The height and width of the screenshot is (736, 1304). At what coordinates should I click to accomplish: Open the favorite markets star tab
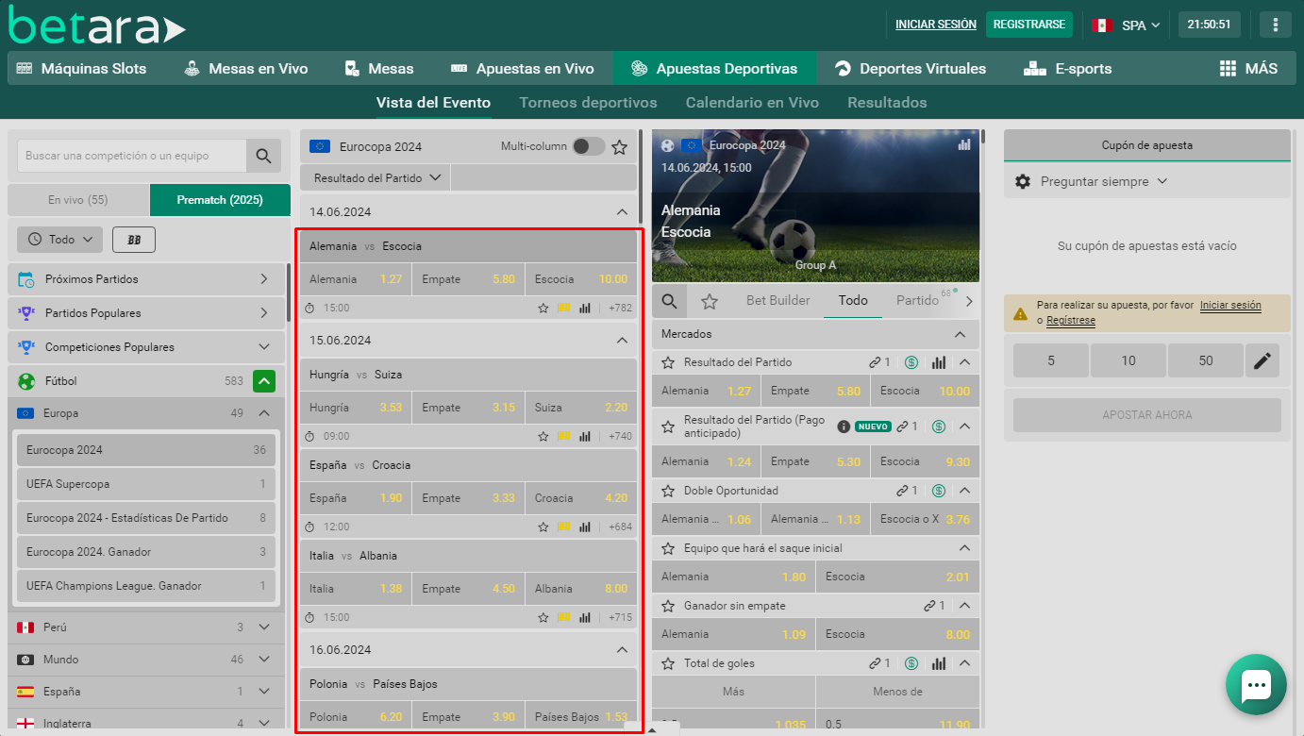tap(710, 301)
